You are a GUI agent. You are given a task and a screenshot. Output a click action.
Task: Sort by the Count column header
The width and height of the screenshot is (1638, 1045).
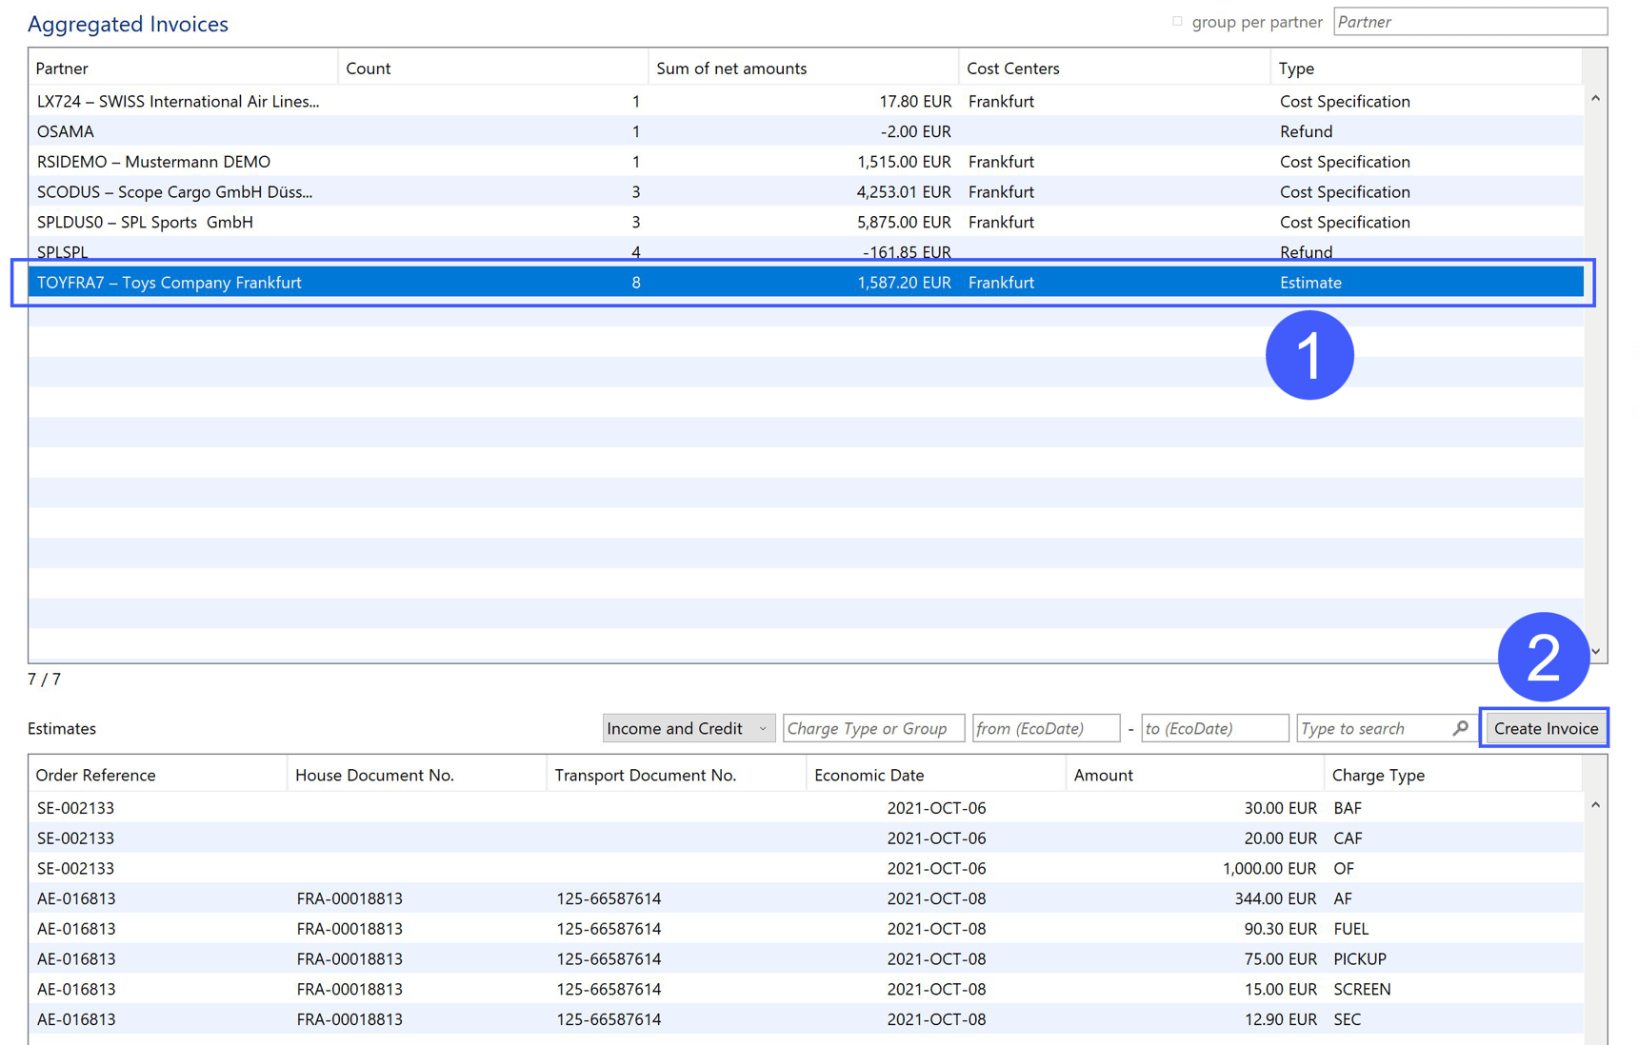click(x=369, y=68)
